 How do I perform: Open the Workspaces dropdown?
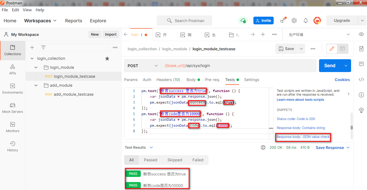click(40, 21)
